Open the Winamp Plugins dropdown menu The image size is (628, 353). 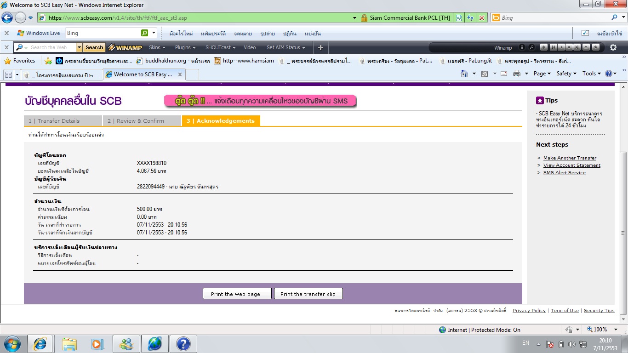[185, 47]
